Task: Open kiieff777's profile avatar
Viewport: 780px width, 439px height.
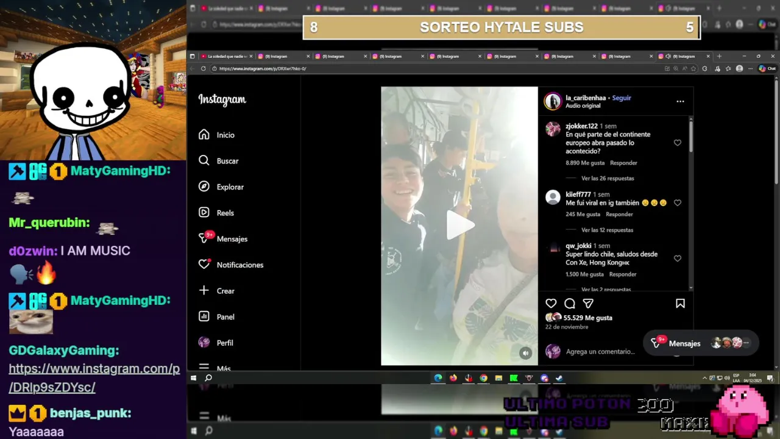Action: 553,197
